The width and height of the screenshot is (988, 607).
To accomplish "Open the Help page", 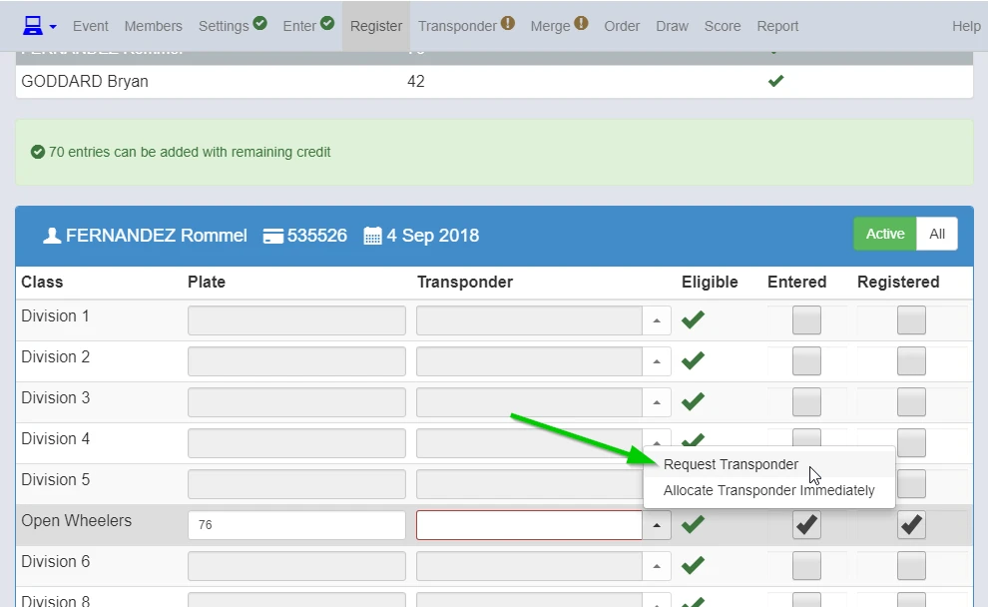I will coord(965,26).
